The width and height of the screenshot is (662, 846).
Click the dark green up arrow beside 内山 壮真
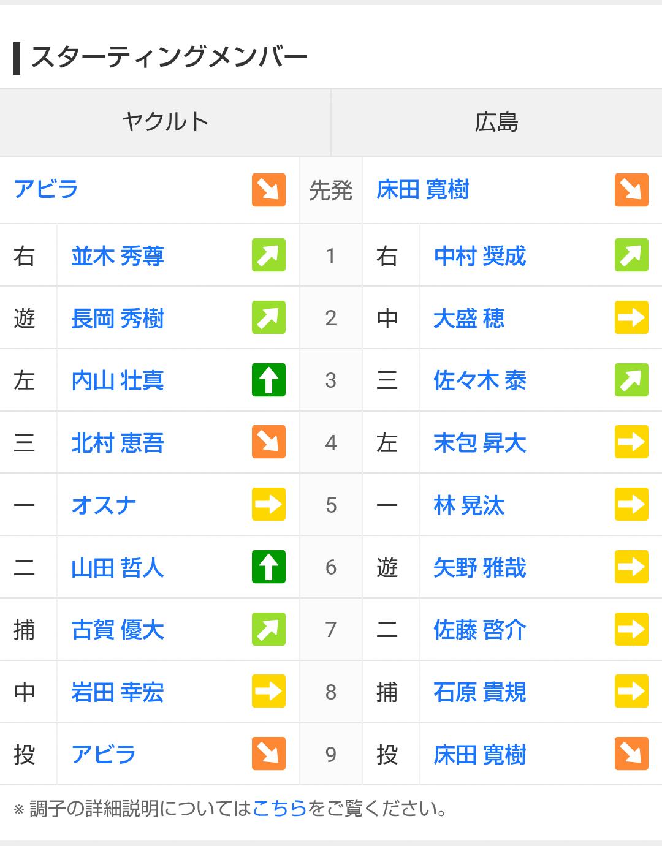point(268,380)
